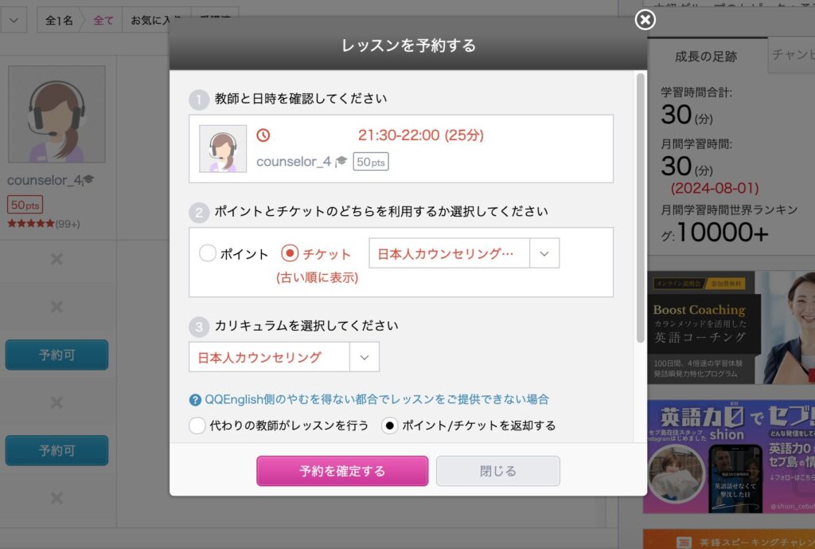Close the modal with the X icon
Image resolution: width=815 pixels, height=549 pixels.
tap(645, 20)
